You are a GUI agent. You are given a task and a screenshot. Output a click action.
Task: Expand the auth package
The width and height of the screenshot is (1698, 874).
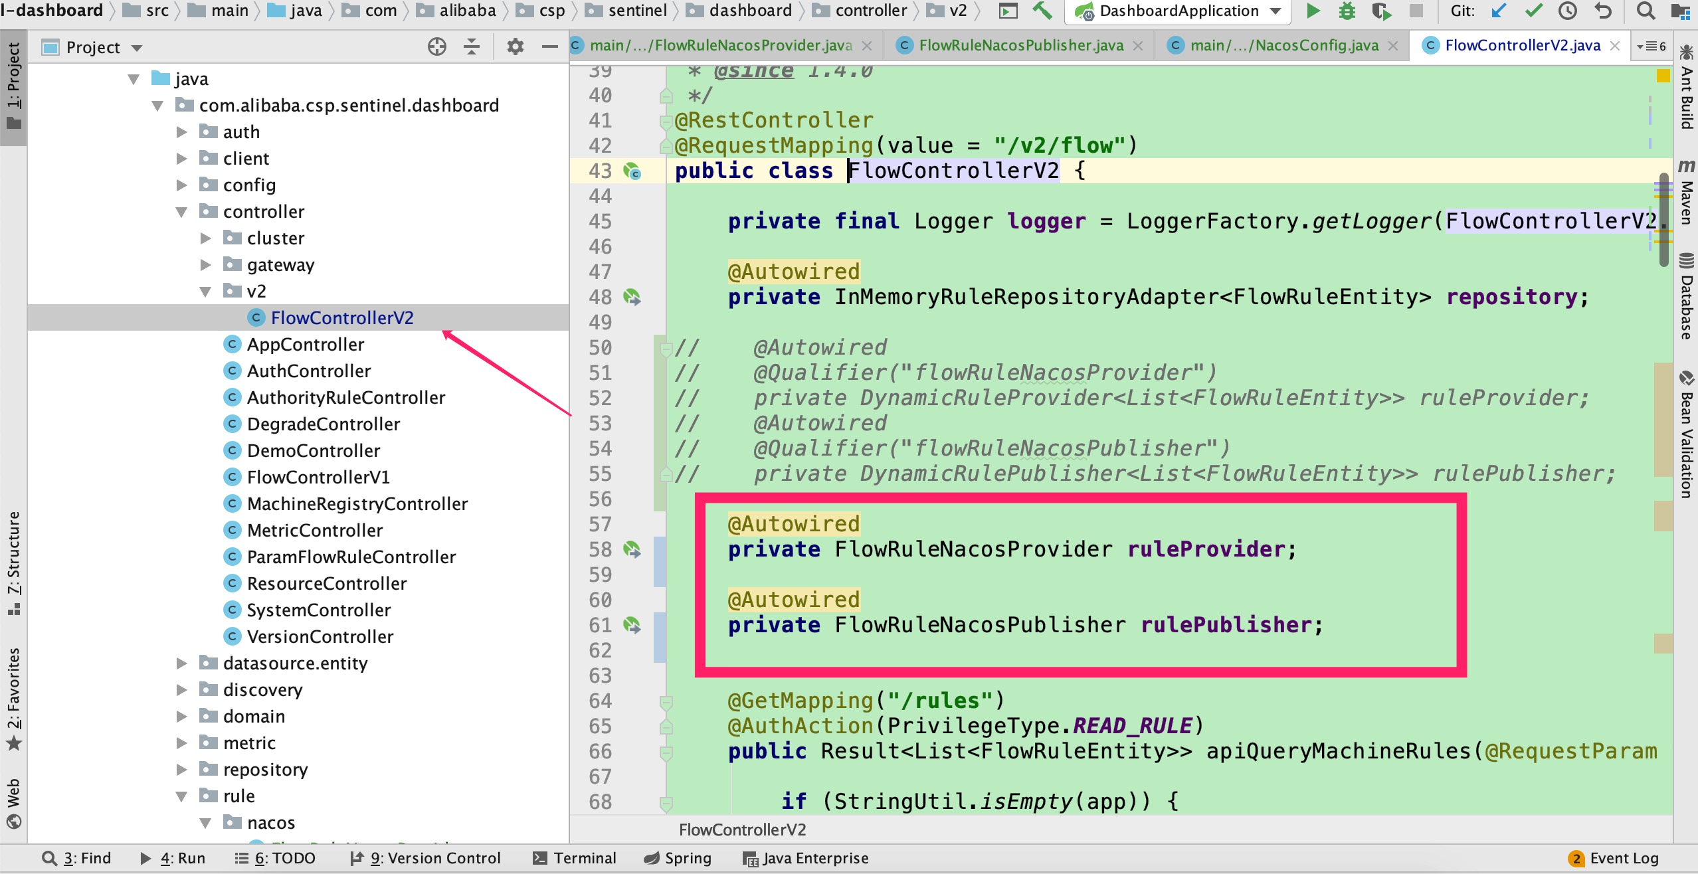(181, 132)
